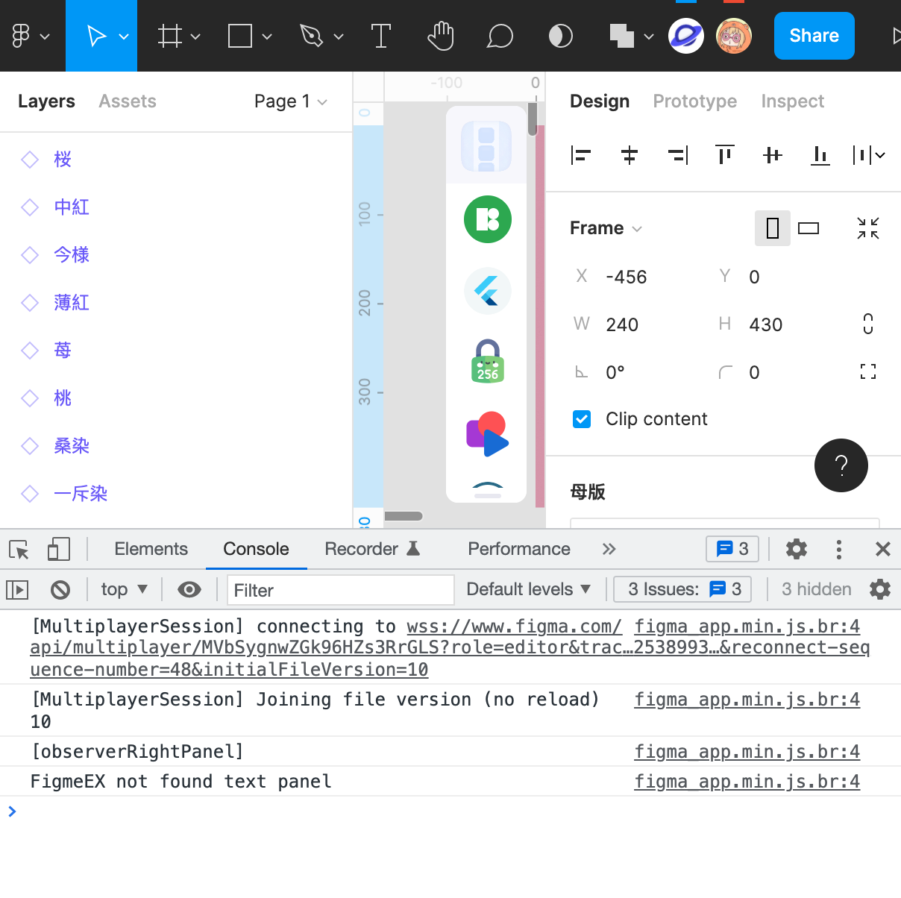Select the Move tool
The width and height of the screenshot is (901, 898).
pos(95,36)
